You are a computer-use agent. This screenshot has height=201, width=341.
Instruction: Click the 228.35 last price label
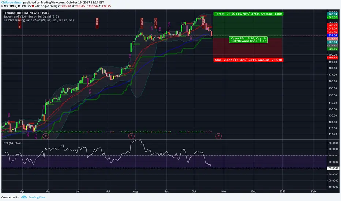(333, 39)
